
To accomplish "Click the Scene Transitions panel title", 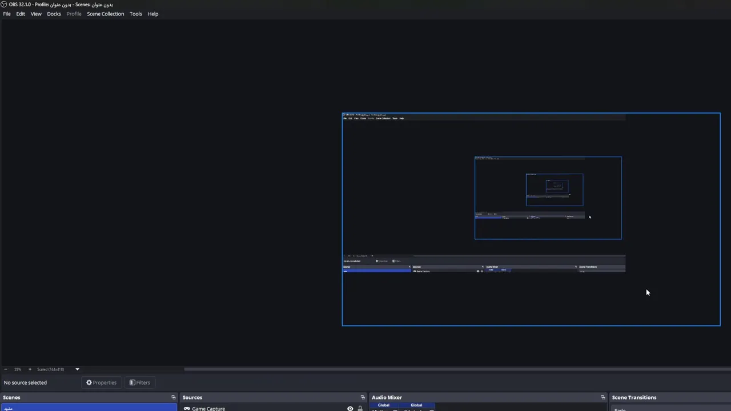I will coord(634,397).
